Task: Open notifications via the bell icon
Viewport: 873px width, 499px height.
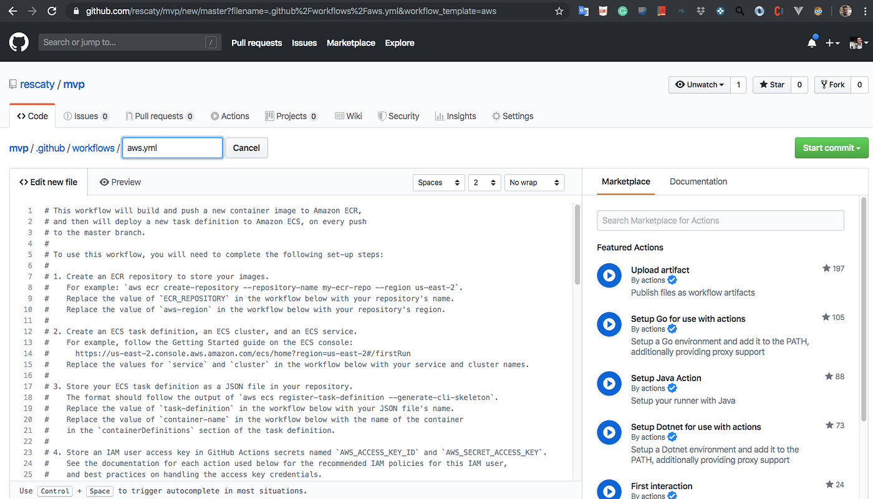Action: point(812,42)
